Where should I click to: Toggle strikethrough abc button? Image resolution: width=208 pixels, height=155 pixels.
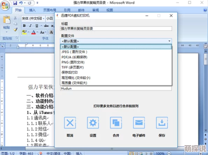click(x=46, y=26)
